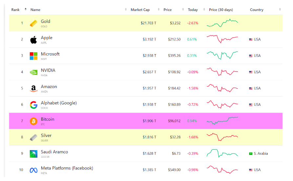The height and width of the screenshot is (181, 293).
Task: Click the S. Arabia country label
Action: pyautogui.click(x=261, y=153)
